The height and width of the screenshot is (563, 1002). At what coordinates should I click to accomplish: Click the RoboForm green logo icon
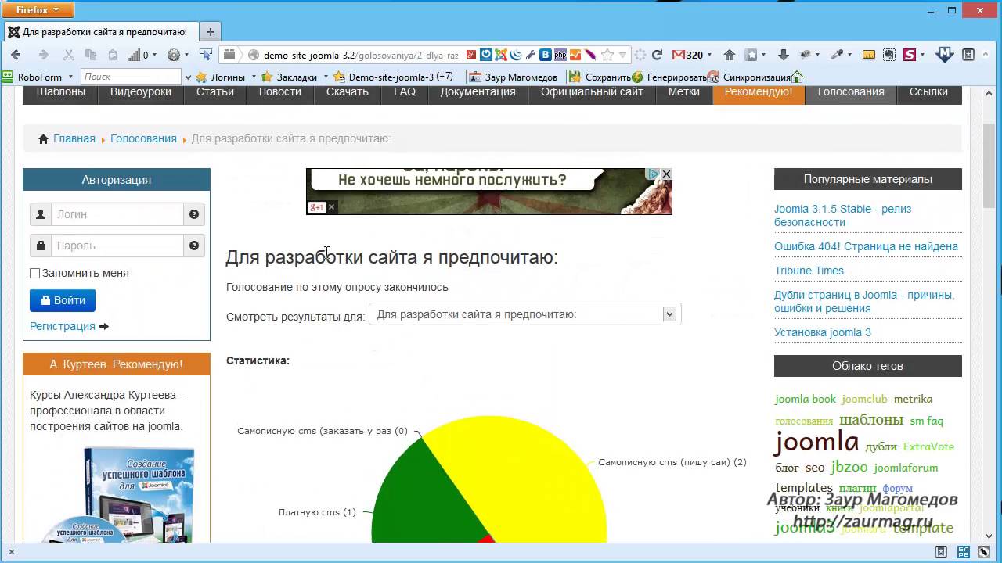point(8,77)
